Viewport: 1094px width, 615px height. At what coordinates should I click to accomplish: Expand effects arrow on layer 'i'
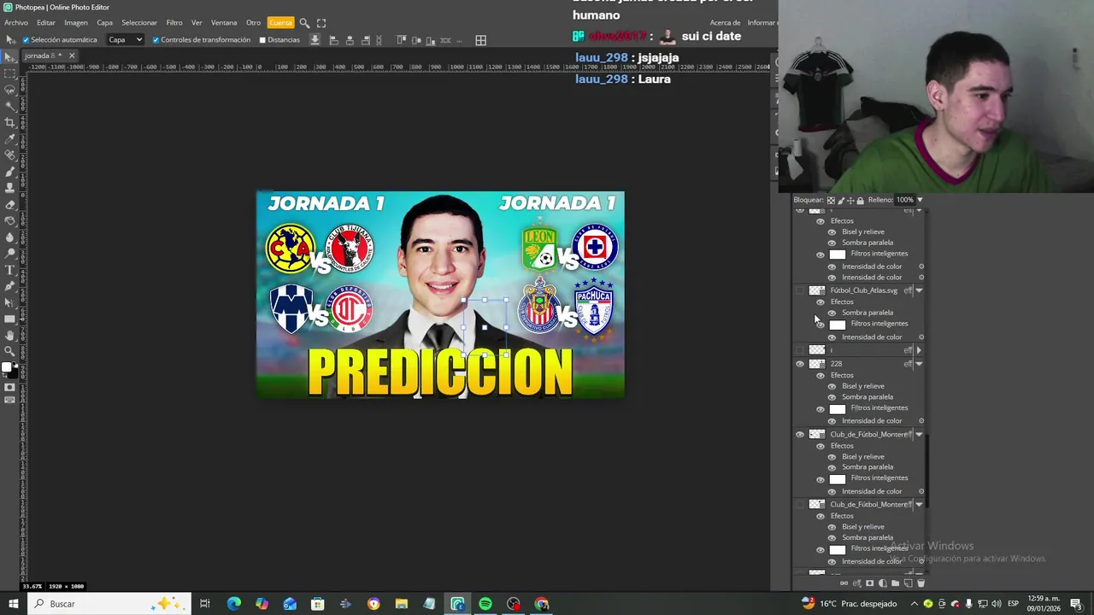pyautogui.click(x=919, y=350)
